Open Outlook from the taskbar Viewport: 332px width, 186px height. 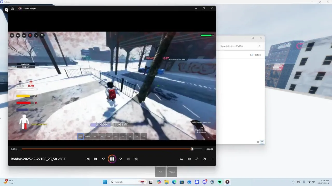coord(189,182)
